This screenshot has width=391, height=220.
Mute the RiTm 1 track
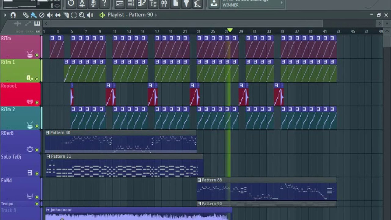(x=37, y=79)
